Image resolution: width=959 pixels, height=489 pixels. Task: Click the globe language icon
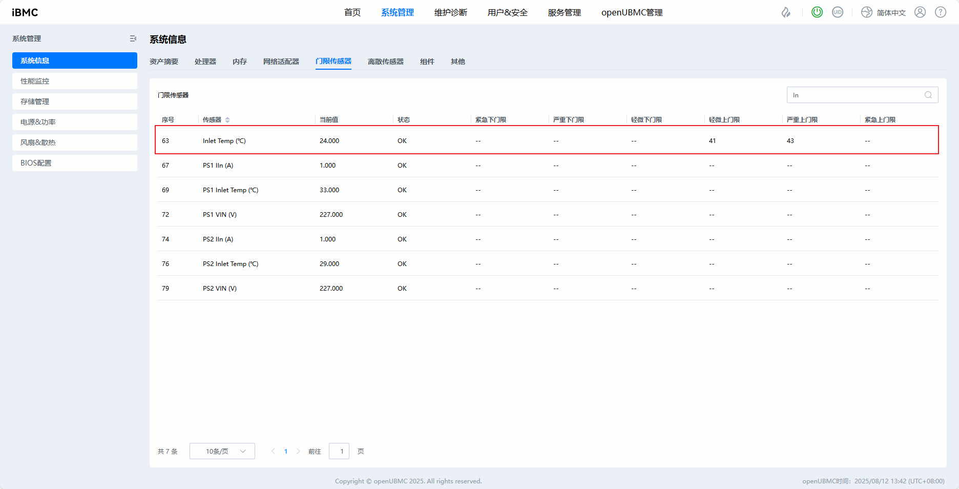click(866, 12)
